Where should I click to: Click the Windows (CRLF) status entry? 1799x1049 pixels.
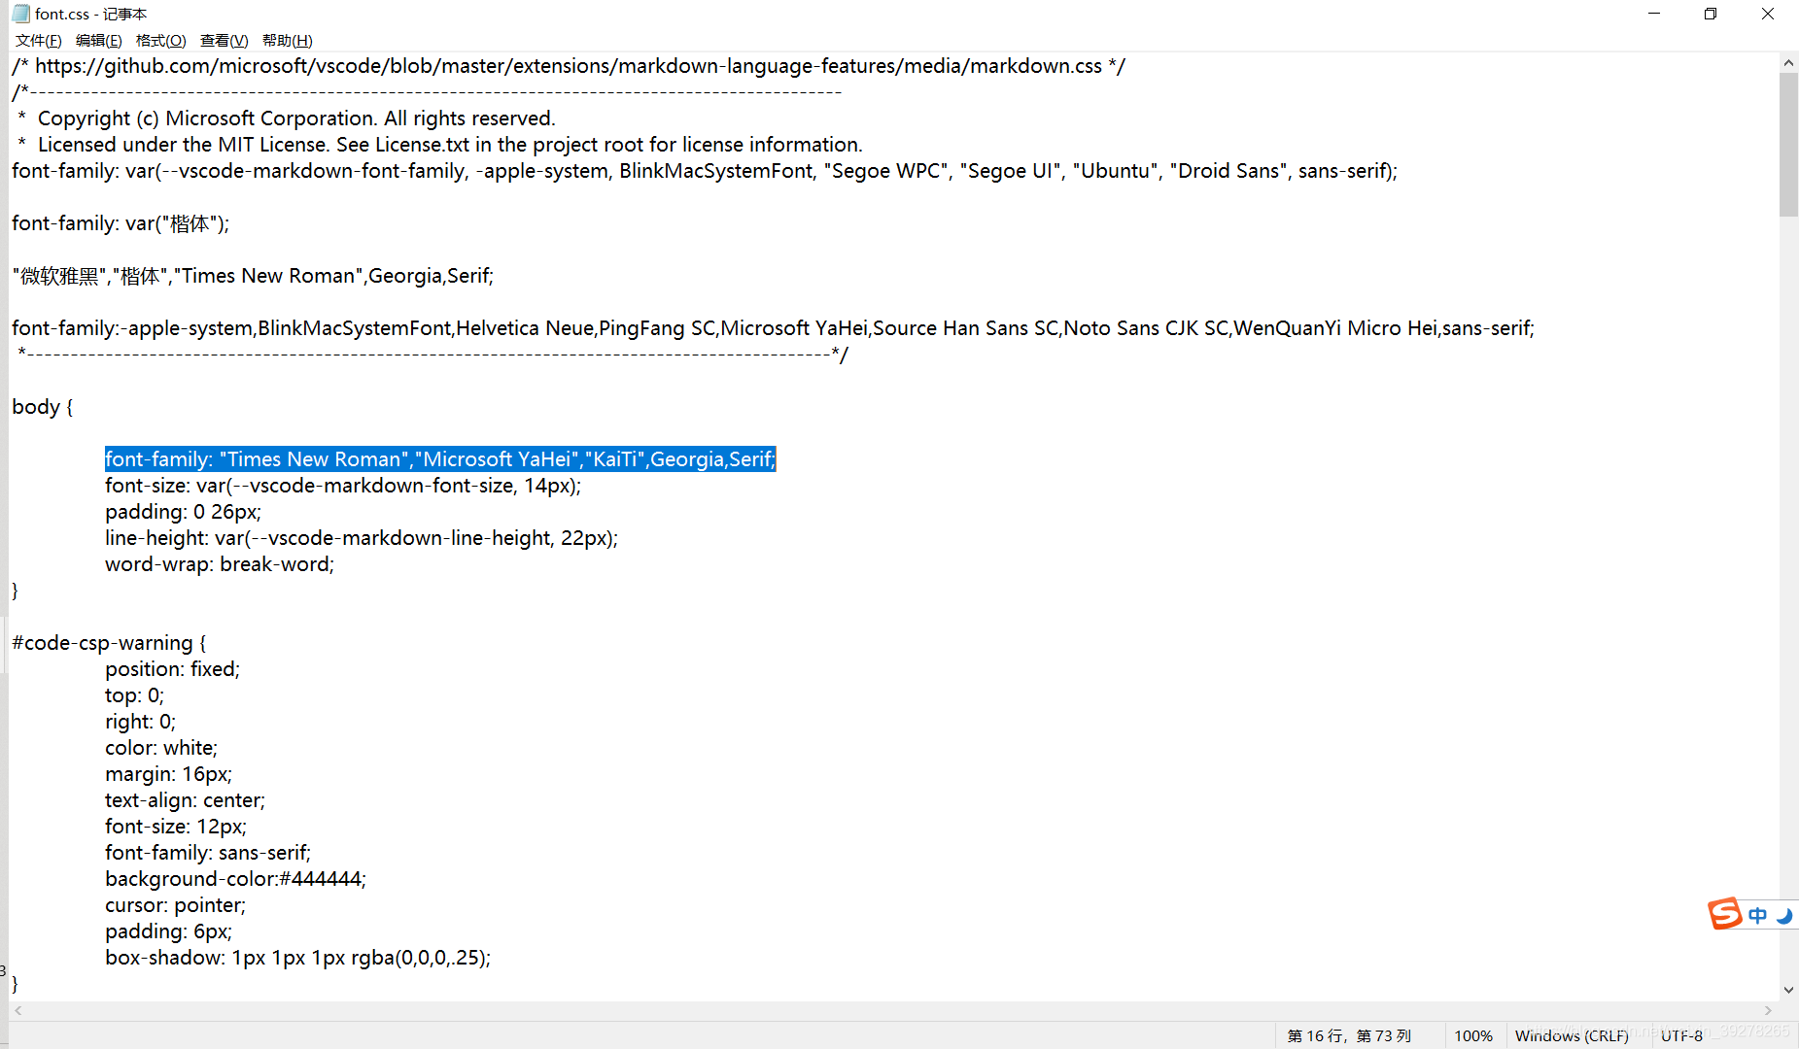pos(1572,1035)
